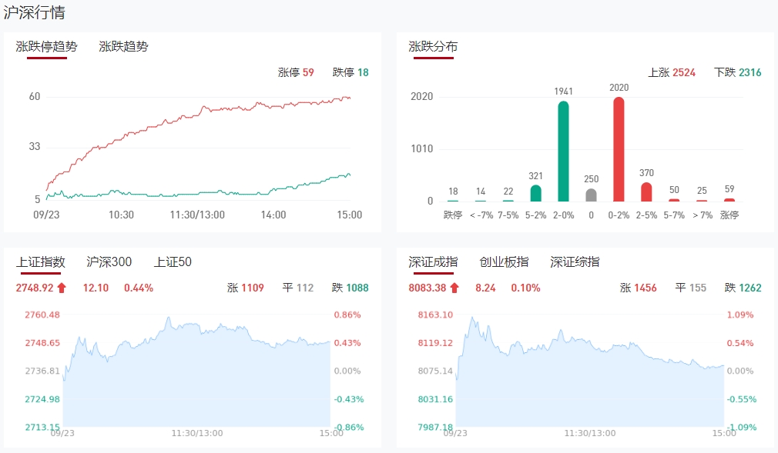Select the 深证成指 tab
778x453 pixels.
433,261
